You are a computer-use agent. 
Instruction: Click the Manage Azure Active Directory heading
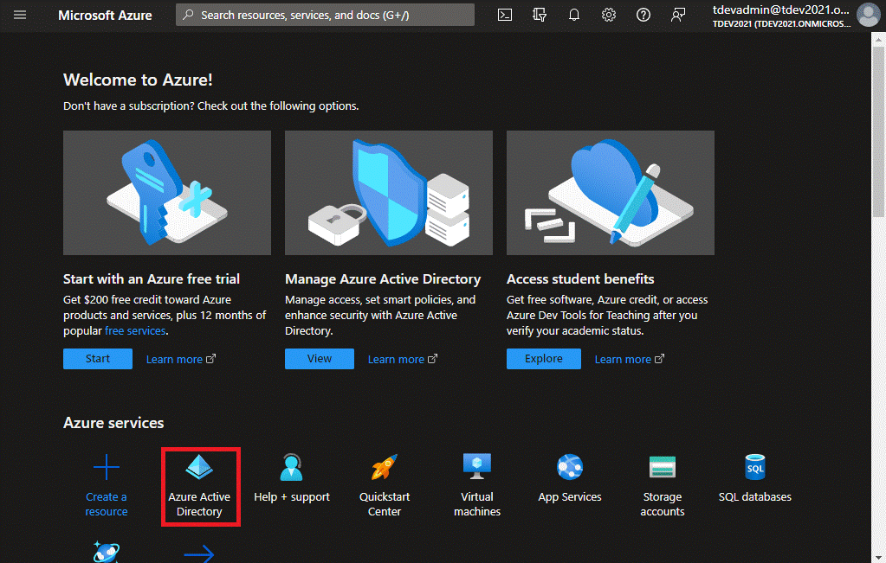(383, 279)
